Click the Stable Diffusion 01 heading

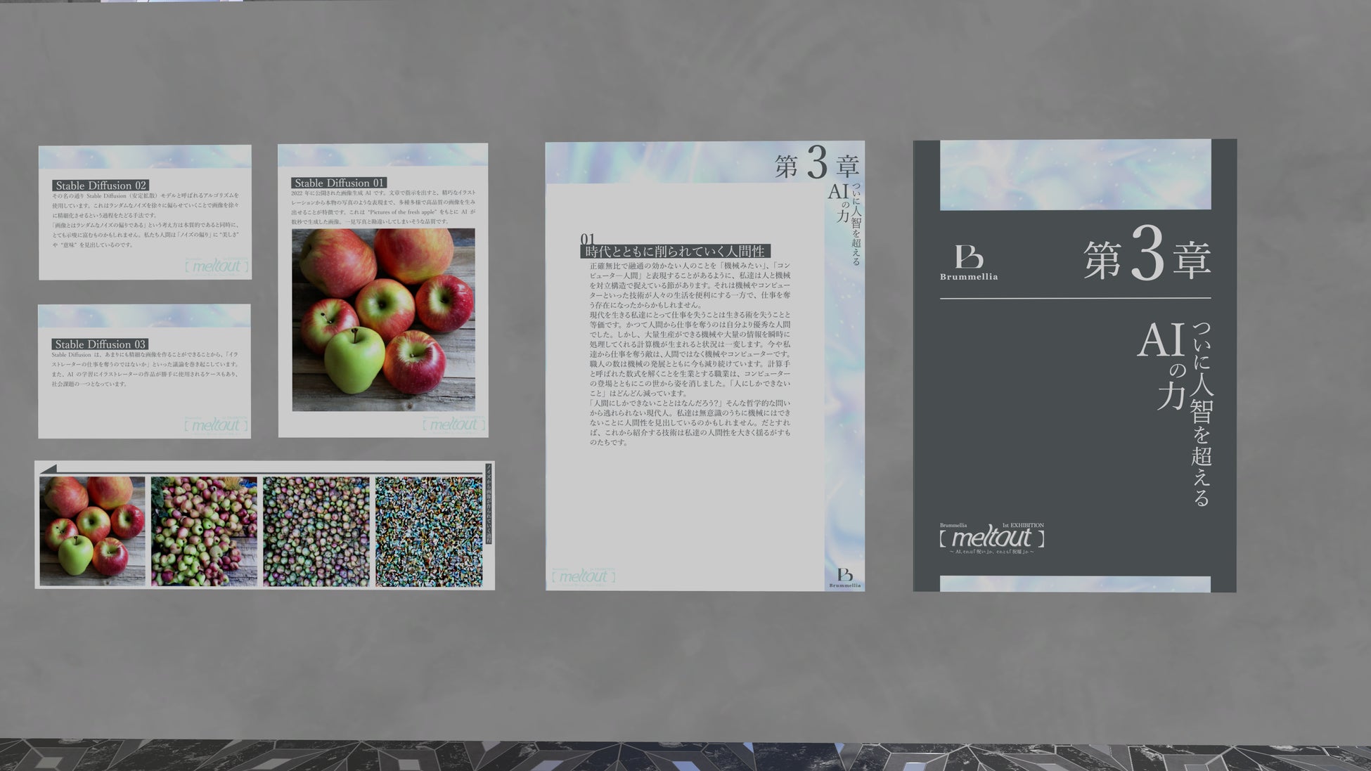tap(339, 183)
